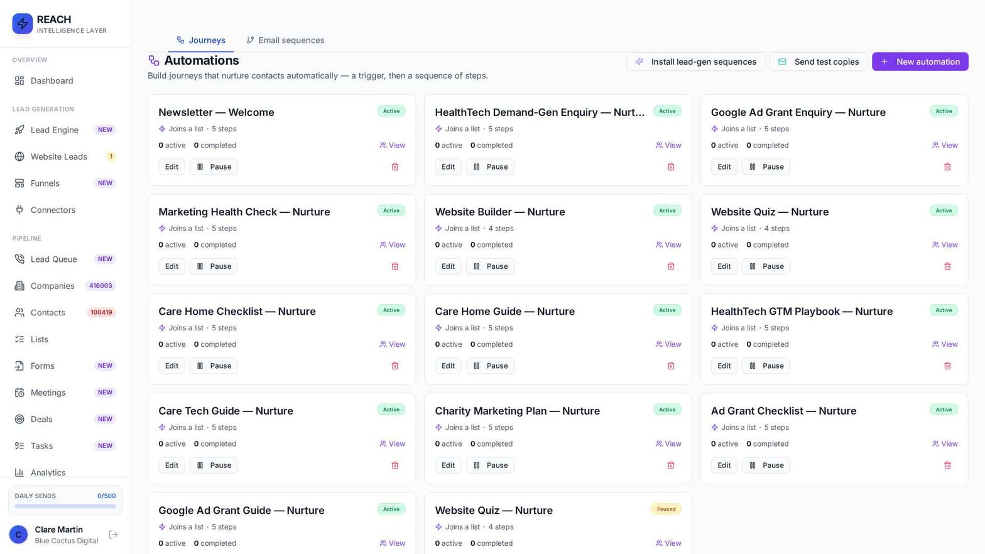Edit the Newsletter — Welcome automation
The image size is (985, 554).
(171, 167)
